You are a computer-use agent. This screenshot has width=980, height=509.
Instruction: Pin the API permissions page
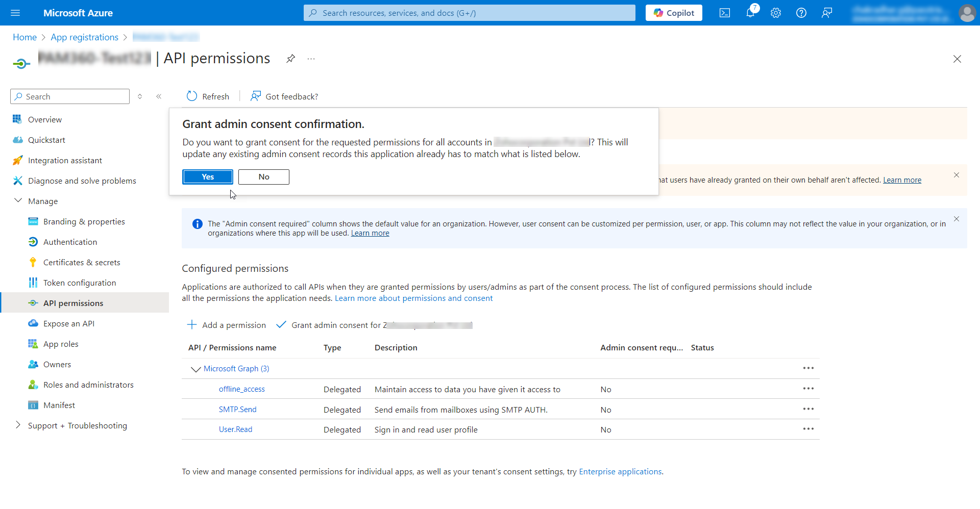(290, 59)
